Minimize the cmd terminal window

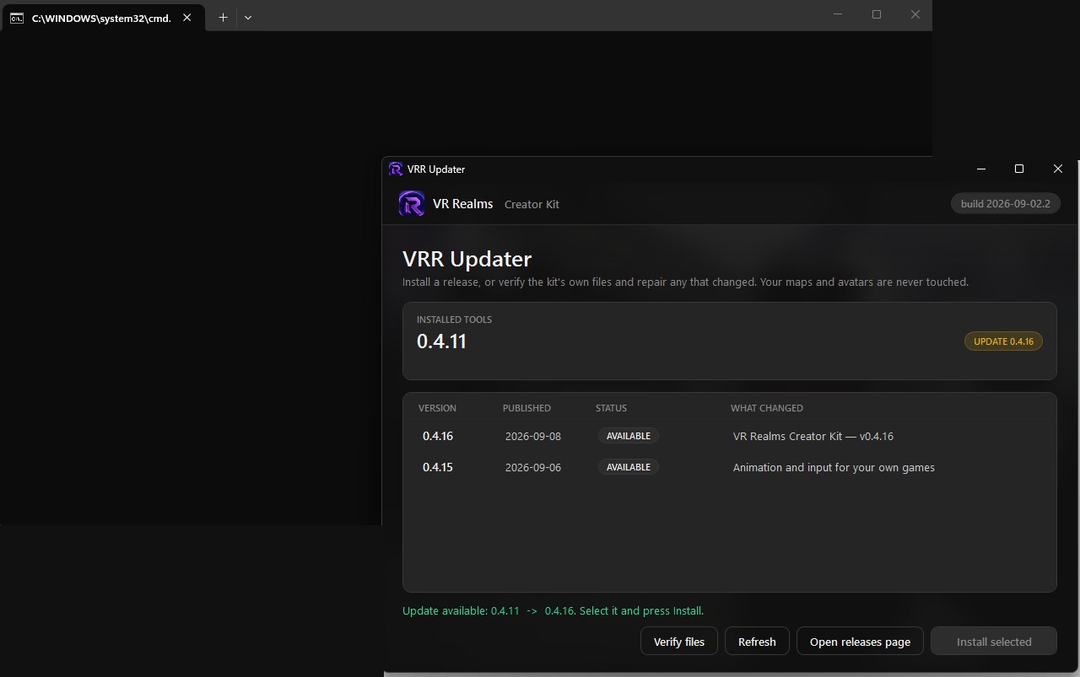click(838, 14)
